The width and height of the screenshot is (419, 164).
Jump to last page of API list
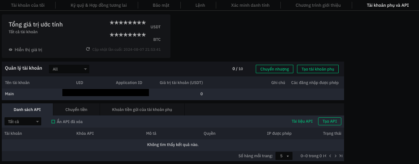point(341,156)
